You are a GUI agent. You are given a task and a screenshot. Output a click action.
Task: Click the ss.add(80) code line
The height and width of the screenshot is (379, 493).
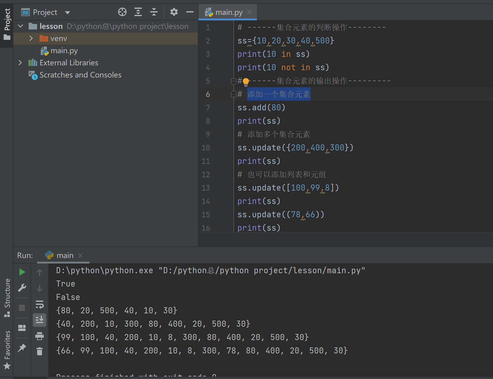point(261,108)
